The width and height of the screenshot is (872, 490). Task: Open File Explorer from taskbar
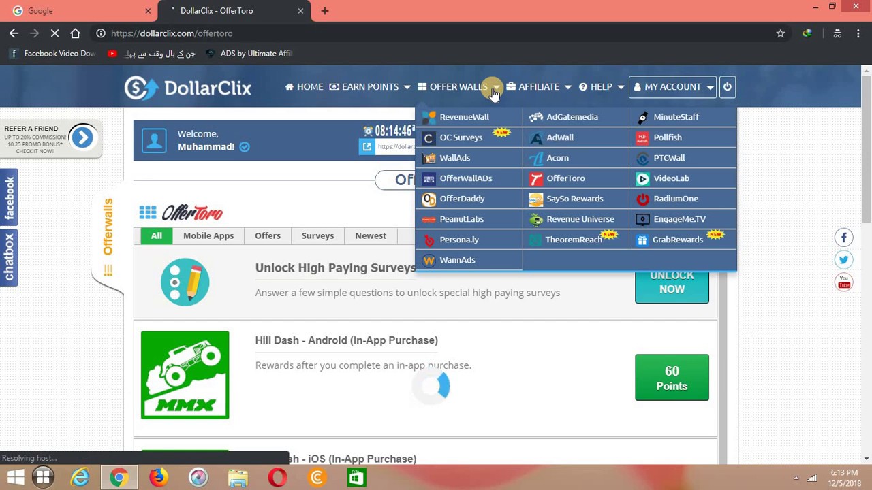[238, 477]
